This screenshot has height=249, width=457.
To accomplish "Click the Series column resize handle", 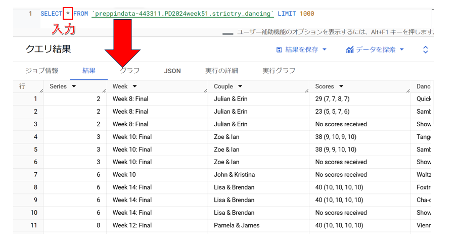I will tap(104, 91).
